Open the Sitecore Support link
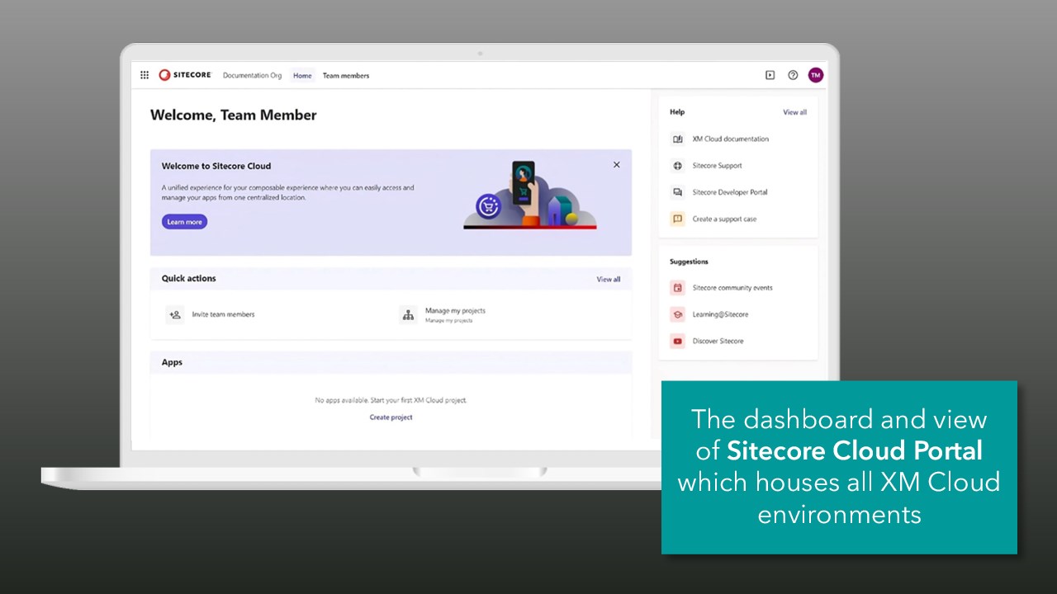 point(718,166)
